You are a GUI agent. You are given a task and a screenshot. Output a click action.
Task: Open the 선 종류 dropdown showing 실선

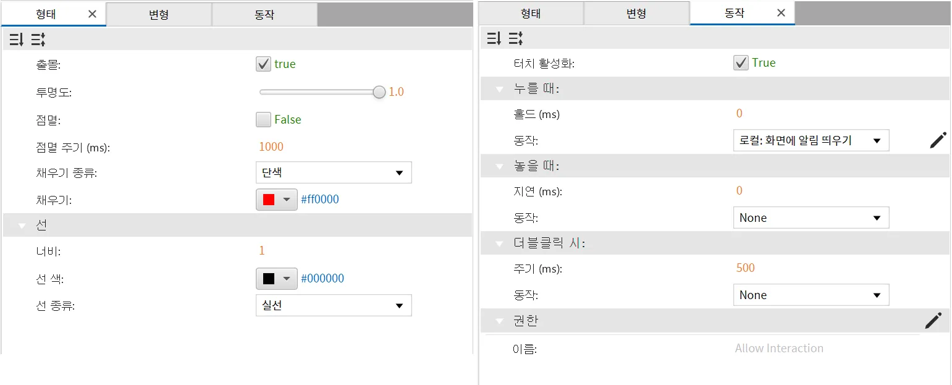(x=334, y=305)
